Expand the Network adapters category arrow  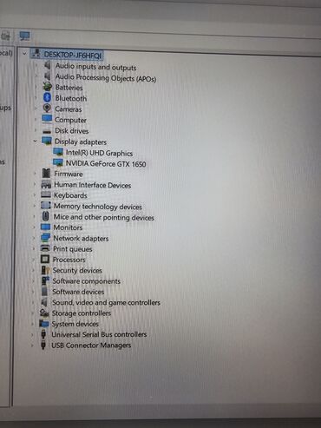pos(34,238)
